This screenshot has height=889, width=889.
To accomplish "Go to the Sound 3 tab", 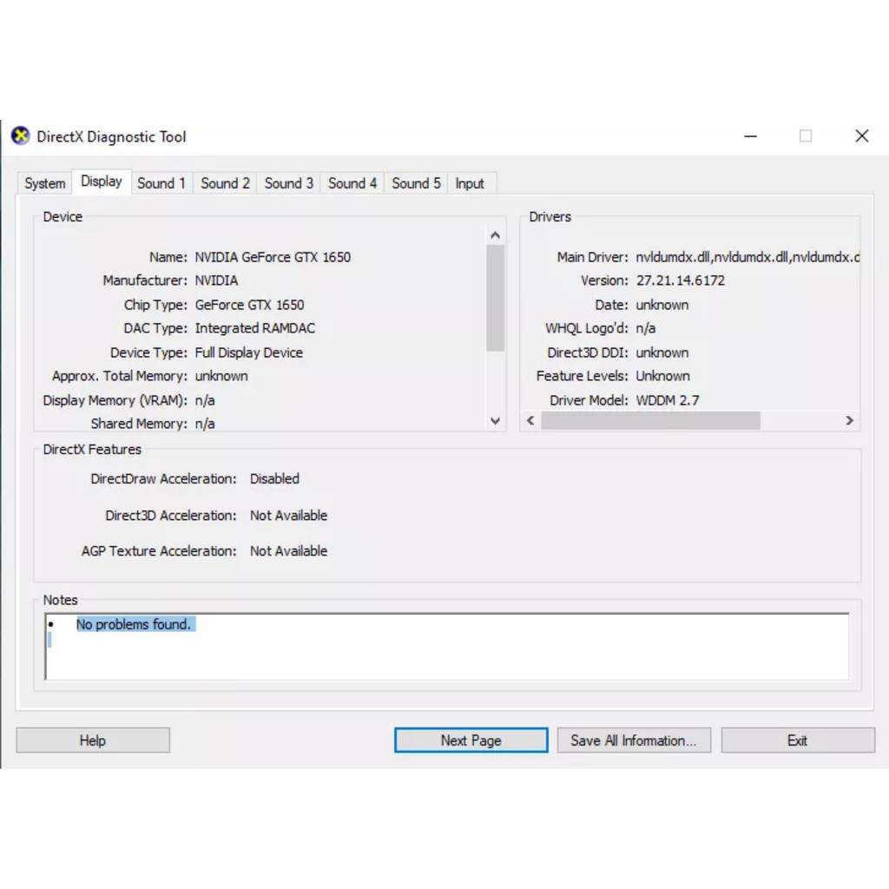I will 289,183.
